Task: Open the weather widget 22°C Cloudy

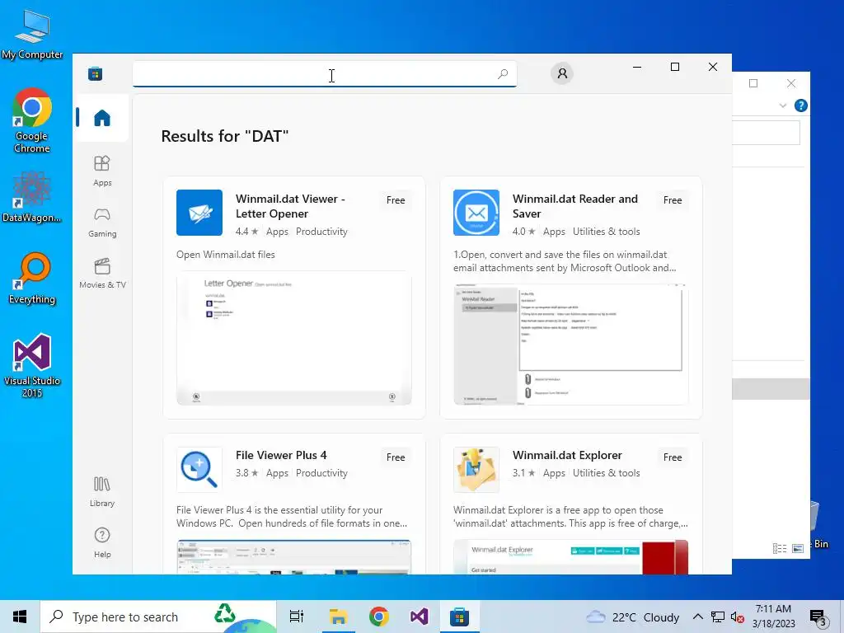Action: point(633,617)
